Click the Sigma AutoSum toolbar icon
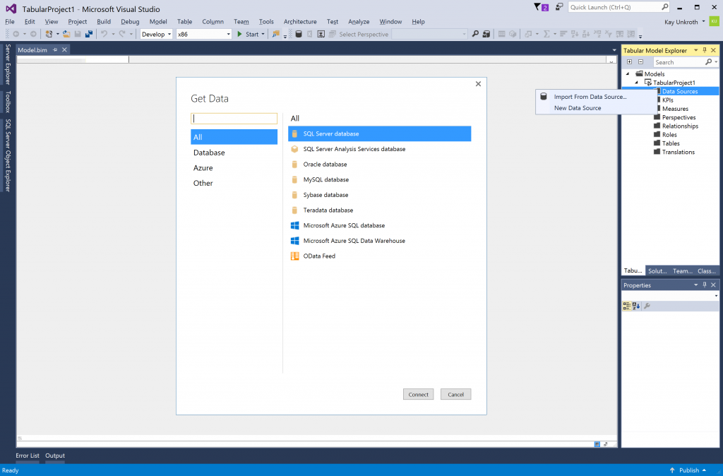723x476 pixels. (x=547, y=34)
